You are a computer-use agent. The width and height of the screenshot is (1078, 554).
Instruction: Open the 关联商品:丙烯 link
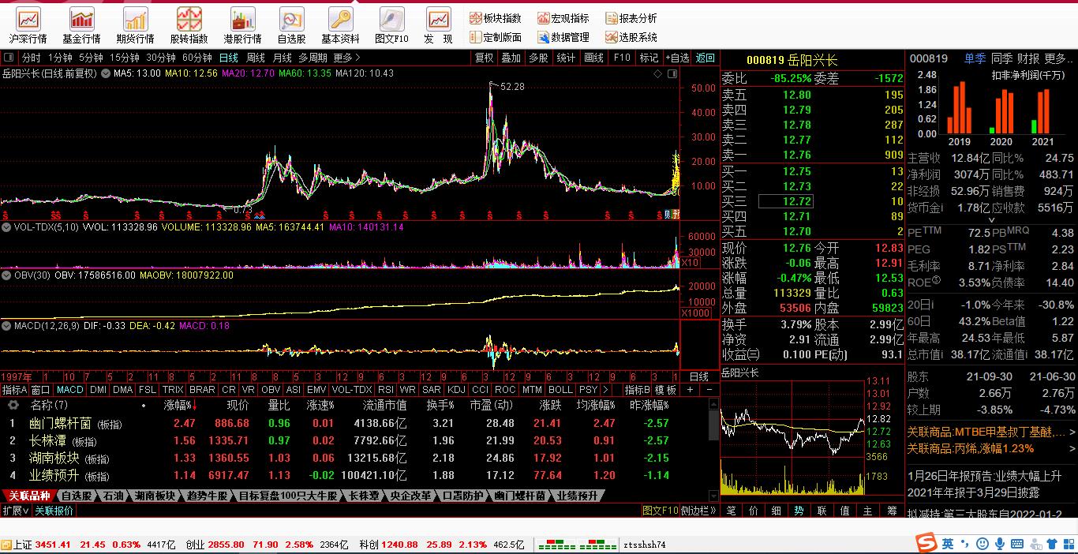970,448
